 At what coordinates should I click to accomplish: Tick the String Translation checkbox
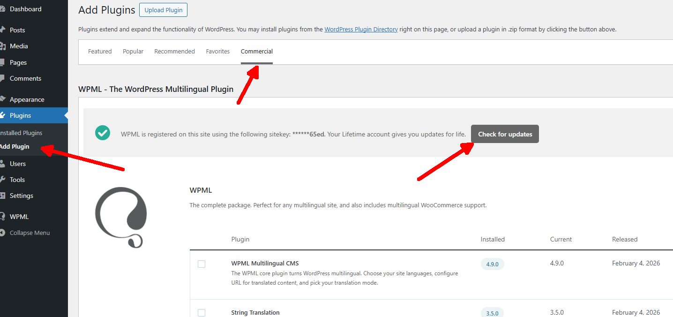pos(202,313)
